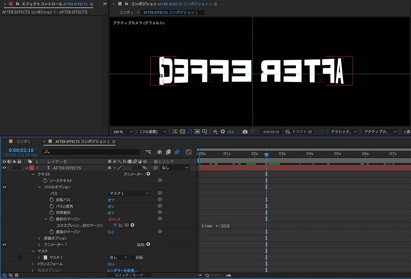Image resolution: width=411 pixels, height=279 pixels.
Task: Click リセット for トランスフォーム
Action: point(111,264)
